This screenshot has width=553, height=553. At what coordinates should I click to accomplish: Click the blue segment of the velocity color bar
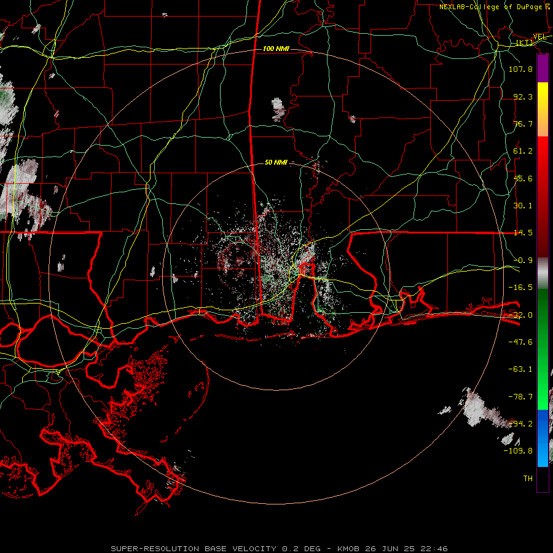(543, 438)
